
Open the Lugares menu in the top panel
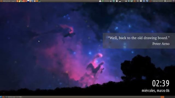[13, 1]
